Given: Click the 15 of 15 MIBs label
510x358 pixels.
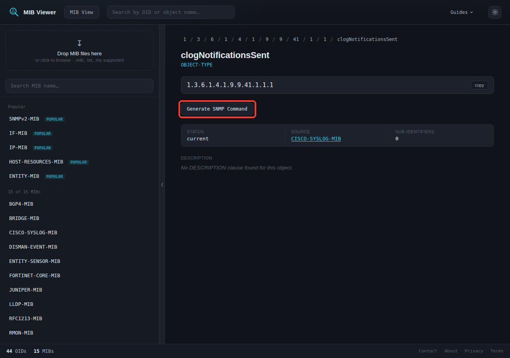Looking at the screenshot, I should [x=24, y=192].
